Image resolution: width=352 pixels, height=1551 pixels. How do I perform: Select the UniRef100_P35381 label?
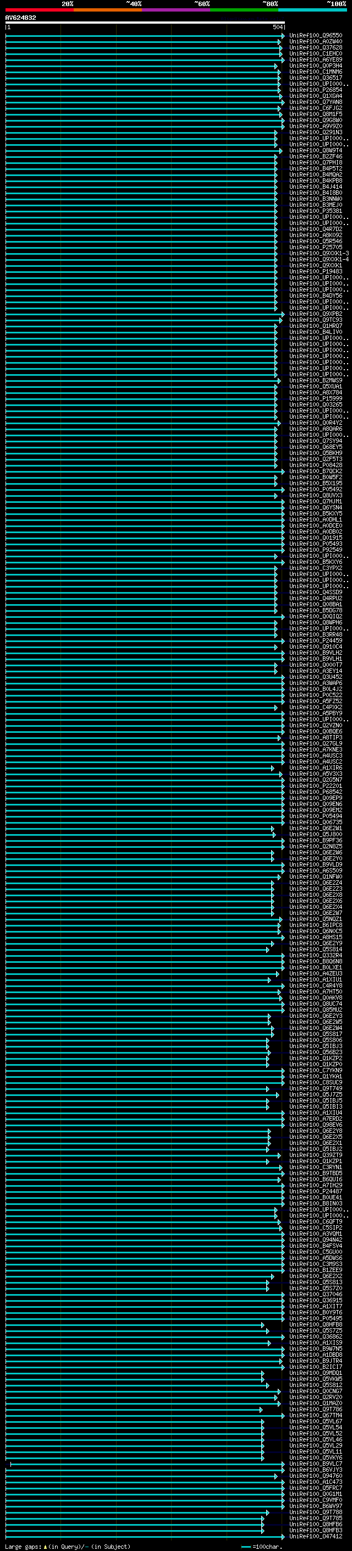316,211
